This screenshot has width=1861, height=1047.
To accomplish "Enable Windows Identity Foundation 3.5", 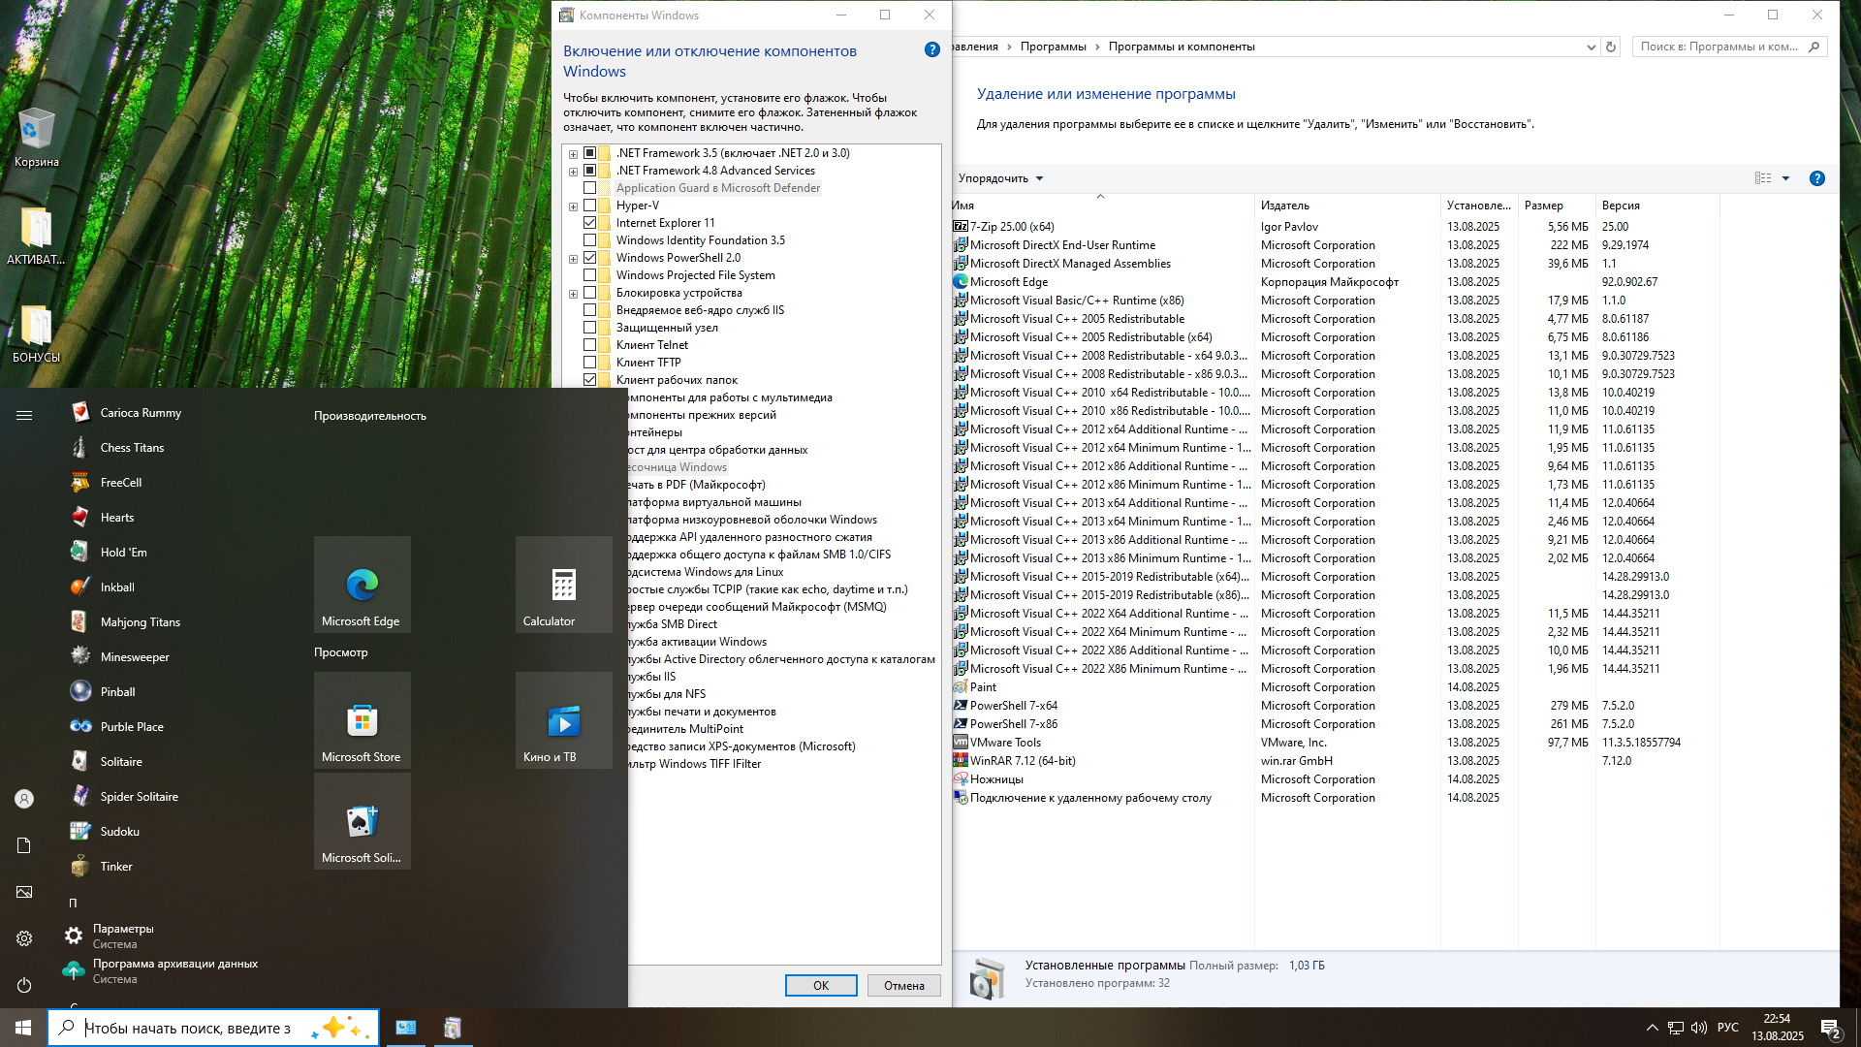I will (x=589, y=240).
